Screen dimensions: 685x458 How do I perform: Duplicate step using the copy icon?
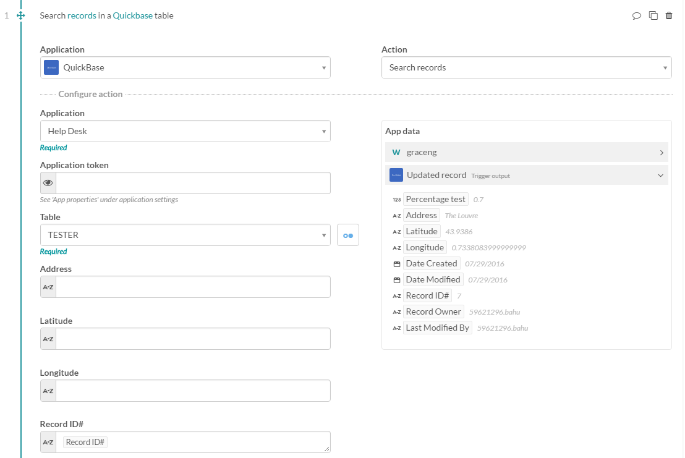(x=653, y=15)
